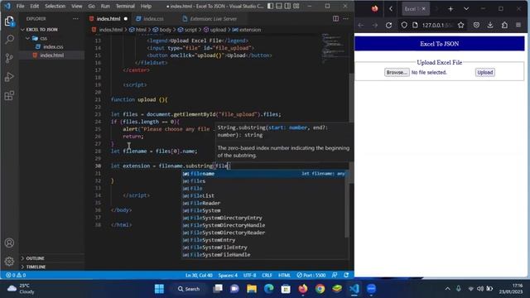The width and height of the screenshot is (530, 298).
Task: Toggle secondary sidebar layout icon
Action: pyautogui.click(x=287, y=6)
